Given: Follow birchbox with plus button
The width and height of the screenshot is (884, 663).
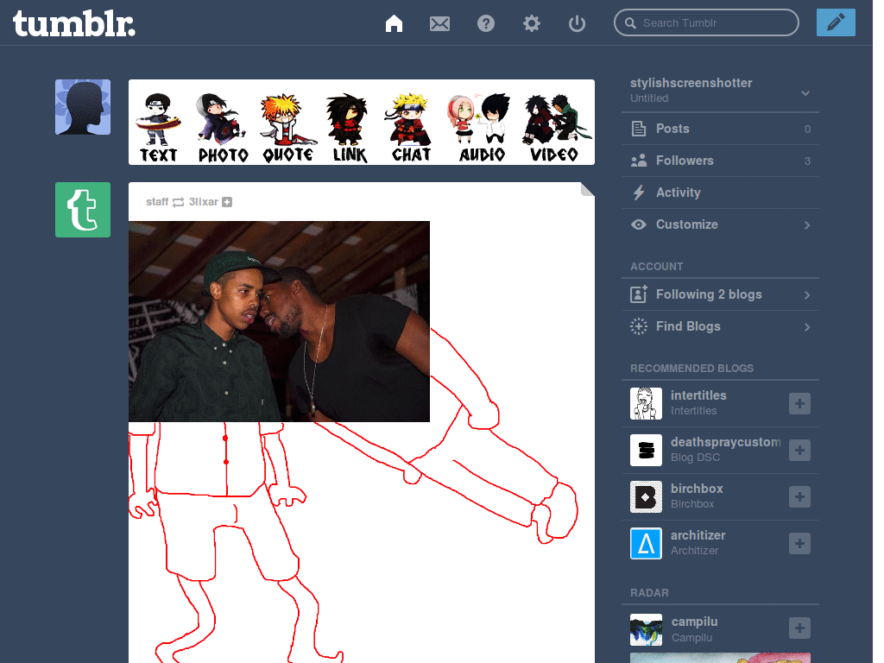Looking at the screenshot, I should click(x=799, y=496).
